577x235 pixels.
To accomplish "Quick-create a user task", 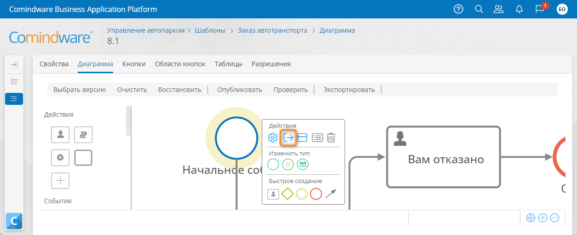I will pyautogui.click(x=273, y=194).
